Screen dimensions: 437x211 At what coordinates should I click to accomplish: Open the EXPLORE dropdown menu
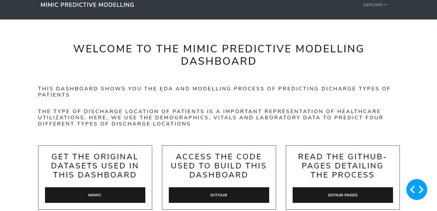click(x=375, y=5)
